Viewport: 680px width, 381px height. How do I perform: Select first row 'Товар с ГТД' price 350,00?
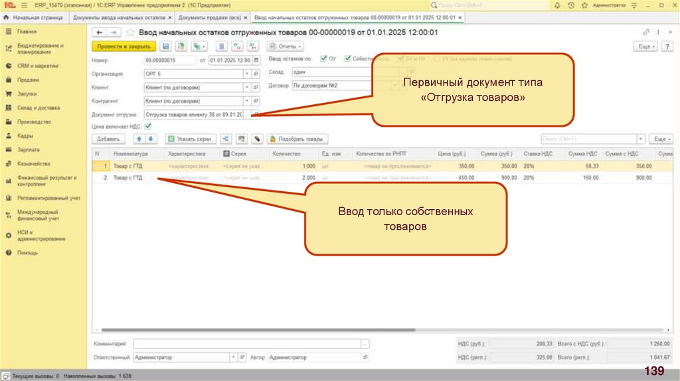(x=382, y=166)
